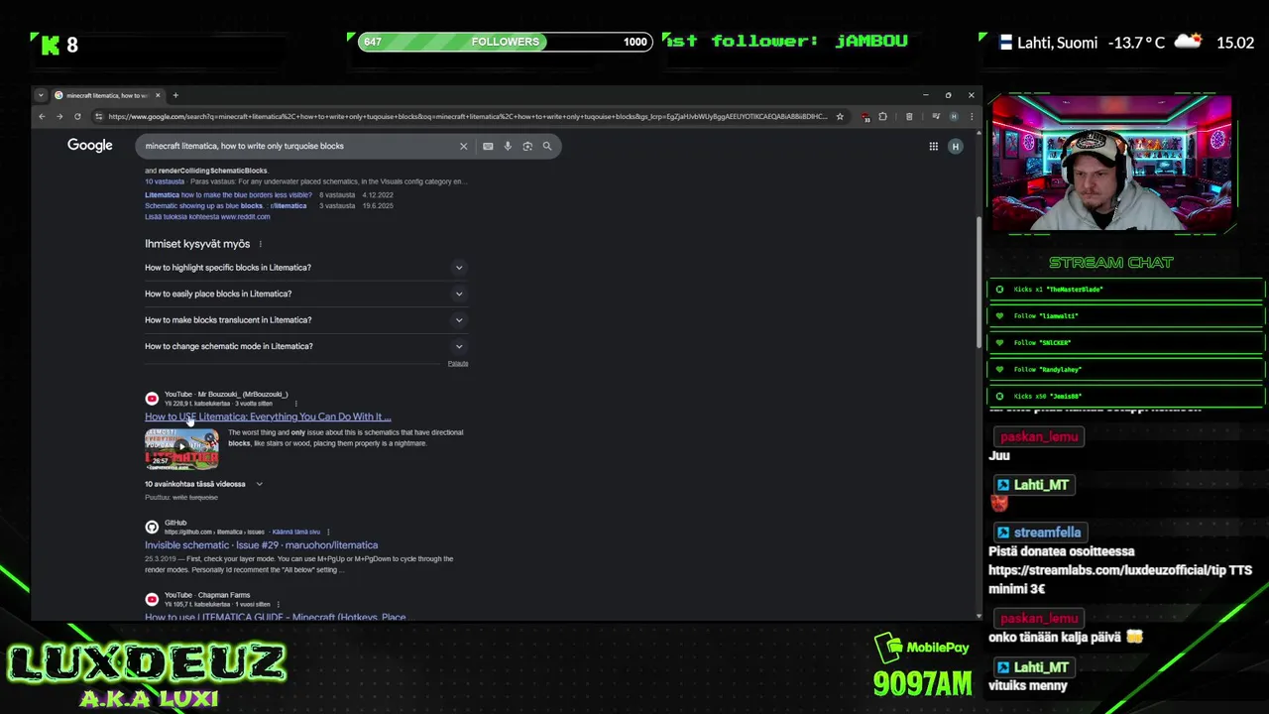Click the followers progress bar 647 of 1000
1269x714 pixels.
tap(505, 42)
